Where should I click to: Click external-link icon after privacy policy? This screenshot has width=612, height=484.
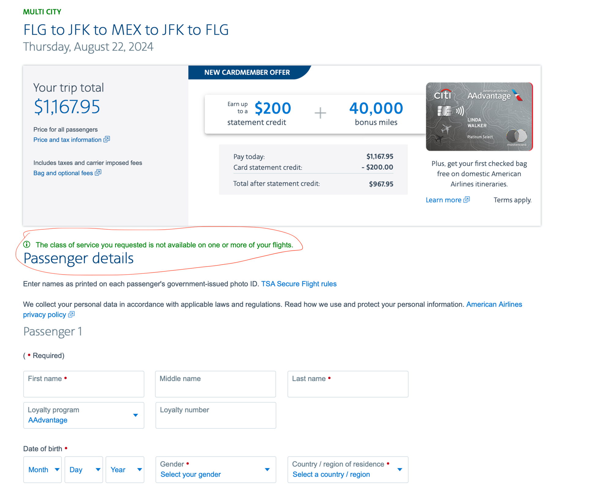pyautogui.click(x=71, y=314)
